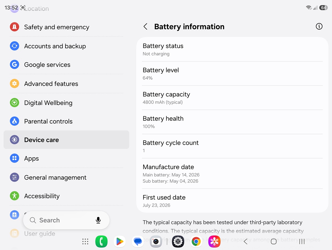Launch the Gallery flower icon
The height and width of the screenshot is (250, 332).
point(214,242)
